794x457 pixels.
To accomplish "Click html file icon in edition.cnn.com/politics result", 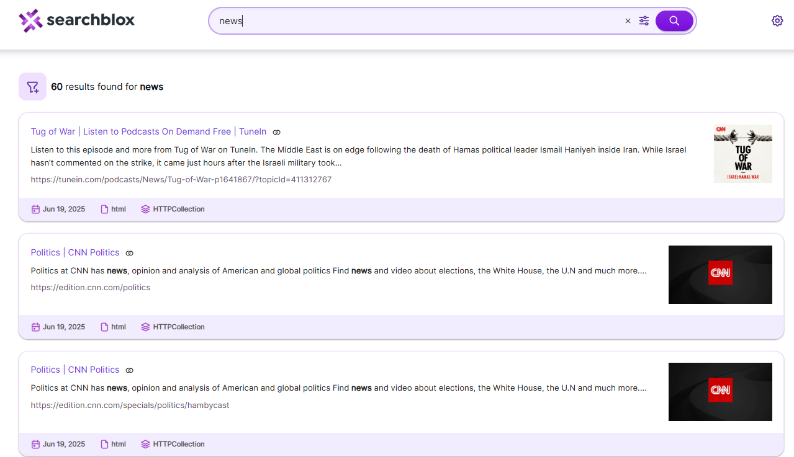I will (104, 327).
